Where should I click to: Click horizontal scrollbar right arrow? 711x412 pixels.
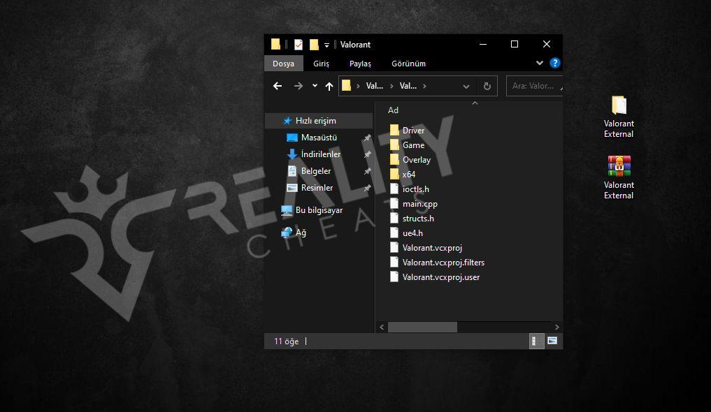(556, 327)
